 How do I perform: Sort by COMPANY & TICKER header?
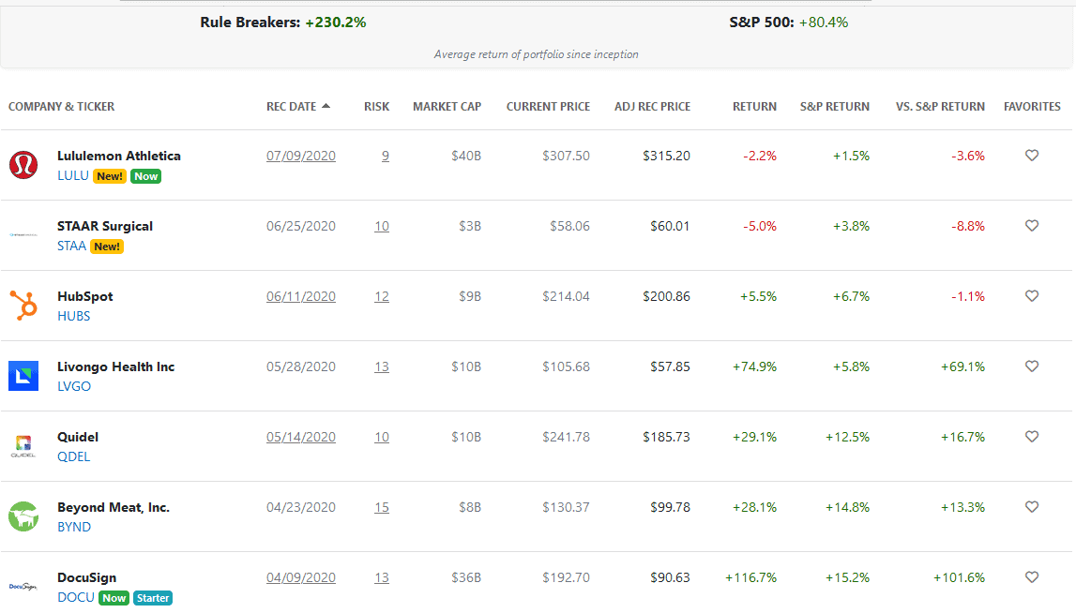(x=61, y=106)
